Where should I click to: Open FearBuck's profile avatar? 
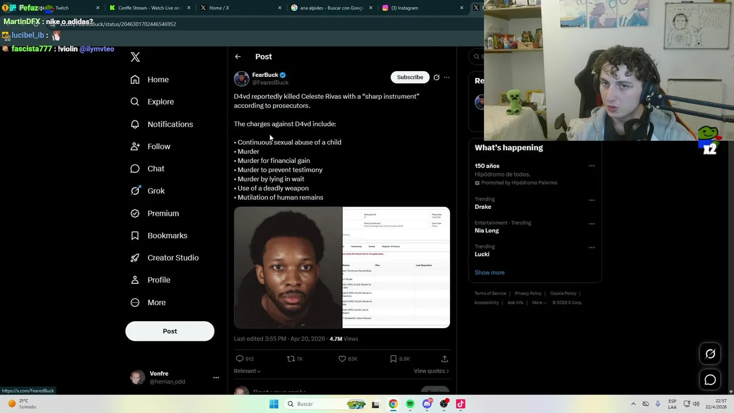click(x=241, y=79)
